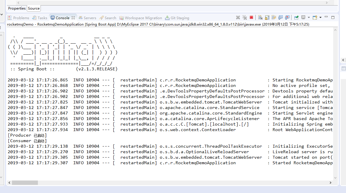Switch to the Tasks tab
The image size is (346, 193).
pyautogui.click(x=40, y=18)
